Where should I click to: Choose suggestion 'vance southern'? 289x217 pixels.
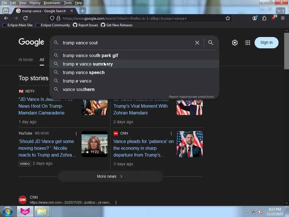134,90
